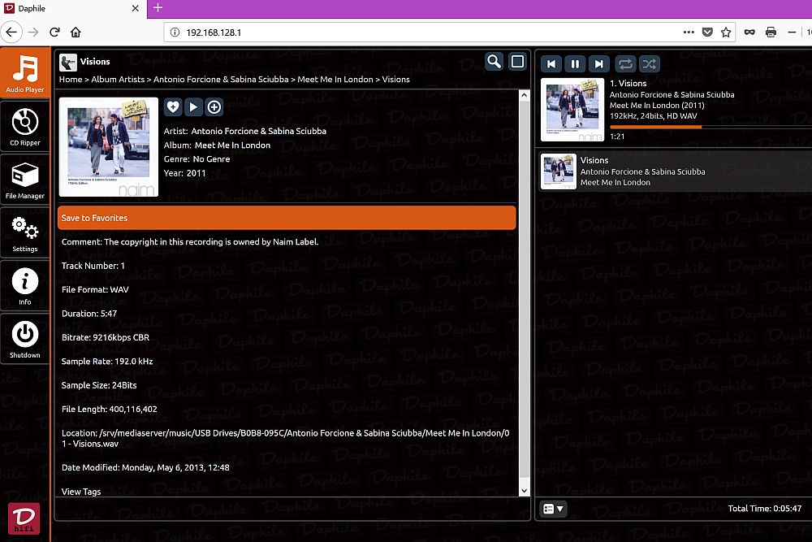The height and width of the screenshot is (542, 812).
Task: Click the 'Duration: 5:47' line
Action: pos(89,314)
